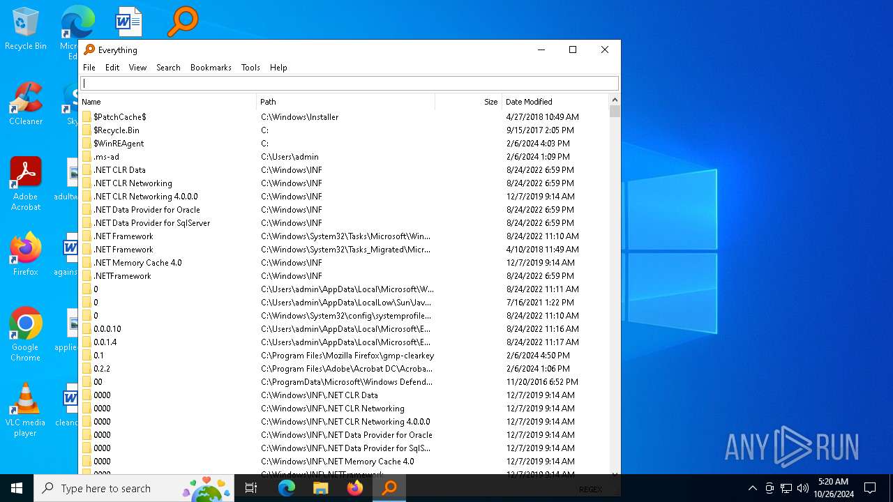Screen dimensions: 893x502
Task: Select the $WinREAgent row
Action: [344, 143]
